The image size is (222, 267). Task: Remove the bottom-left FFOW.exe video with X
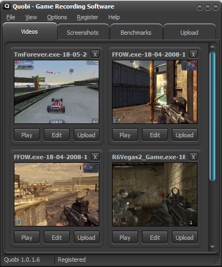[x=95, y=157]
